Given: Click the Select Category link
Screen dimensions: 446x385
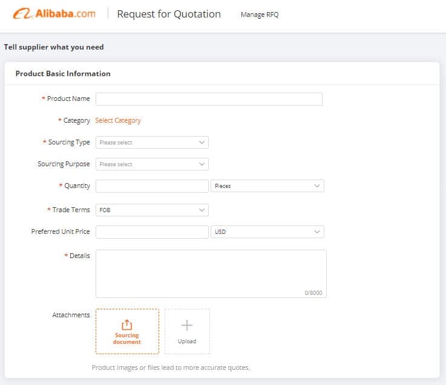Looking at the screenshot, I should [118, 120].
